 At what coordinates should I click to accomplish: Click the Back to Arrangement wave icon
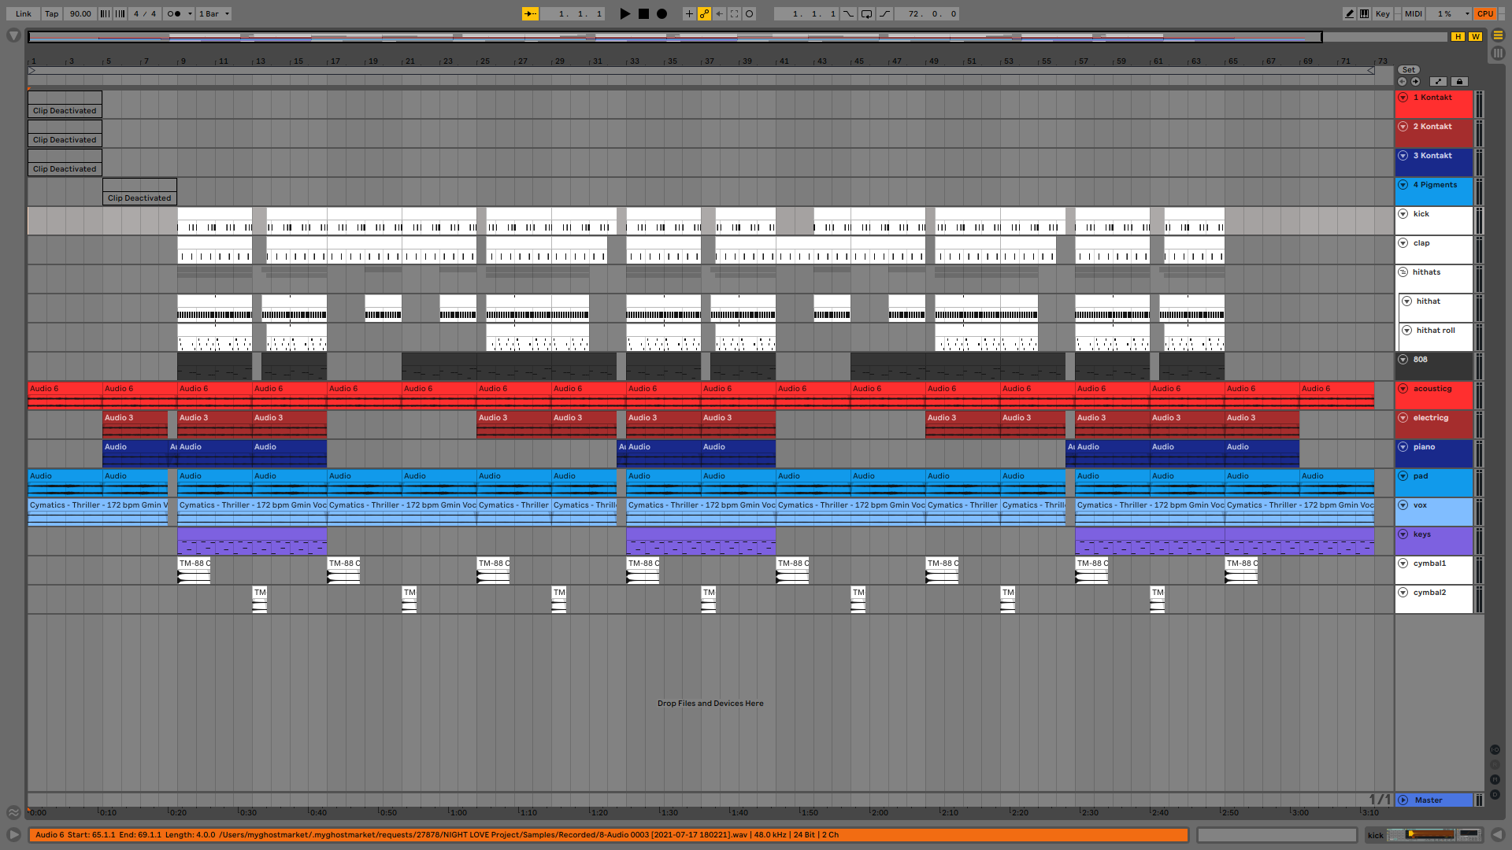click(13, 812)
